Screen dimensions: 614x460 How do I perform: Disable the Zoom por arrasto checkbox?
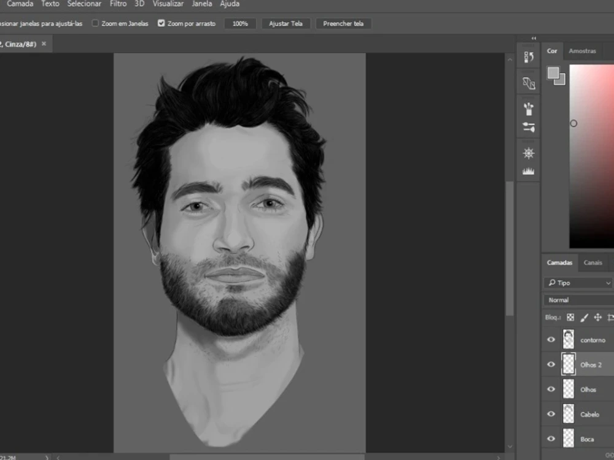(x=161, y=23)
